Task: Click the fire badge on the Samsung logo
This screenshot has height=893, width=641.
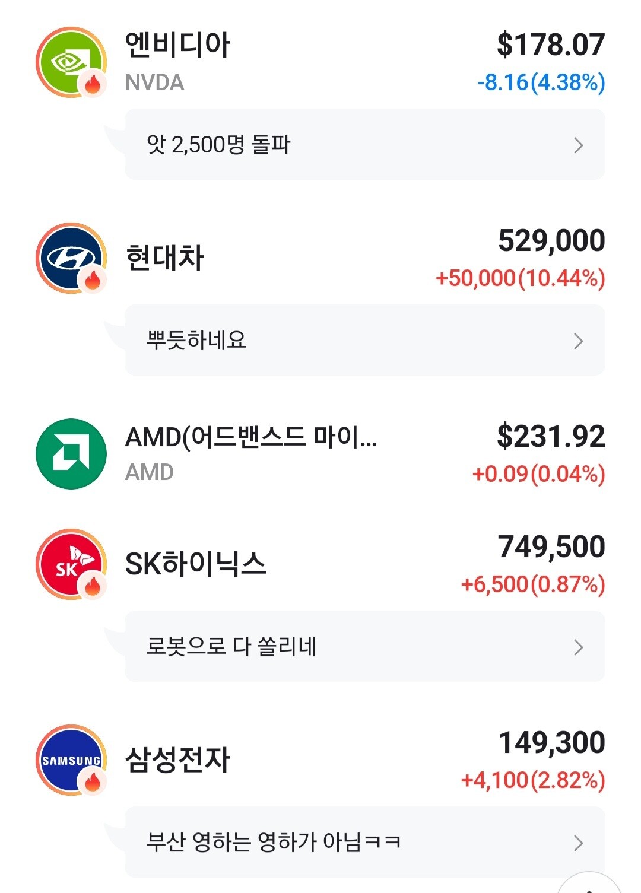Action: tap(93, 781)
